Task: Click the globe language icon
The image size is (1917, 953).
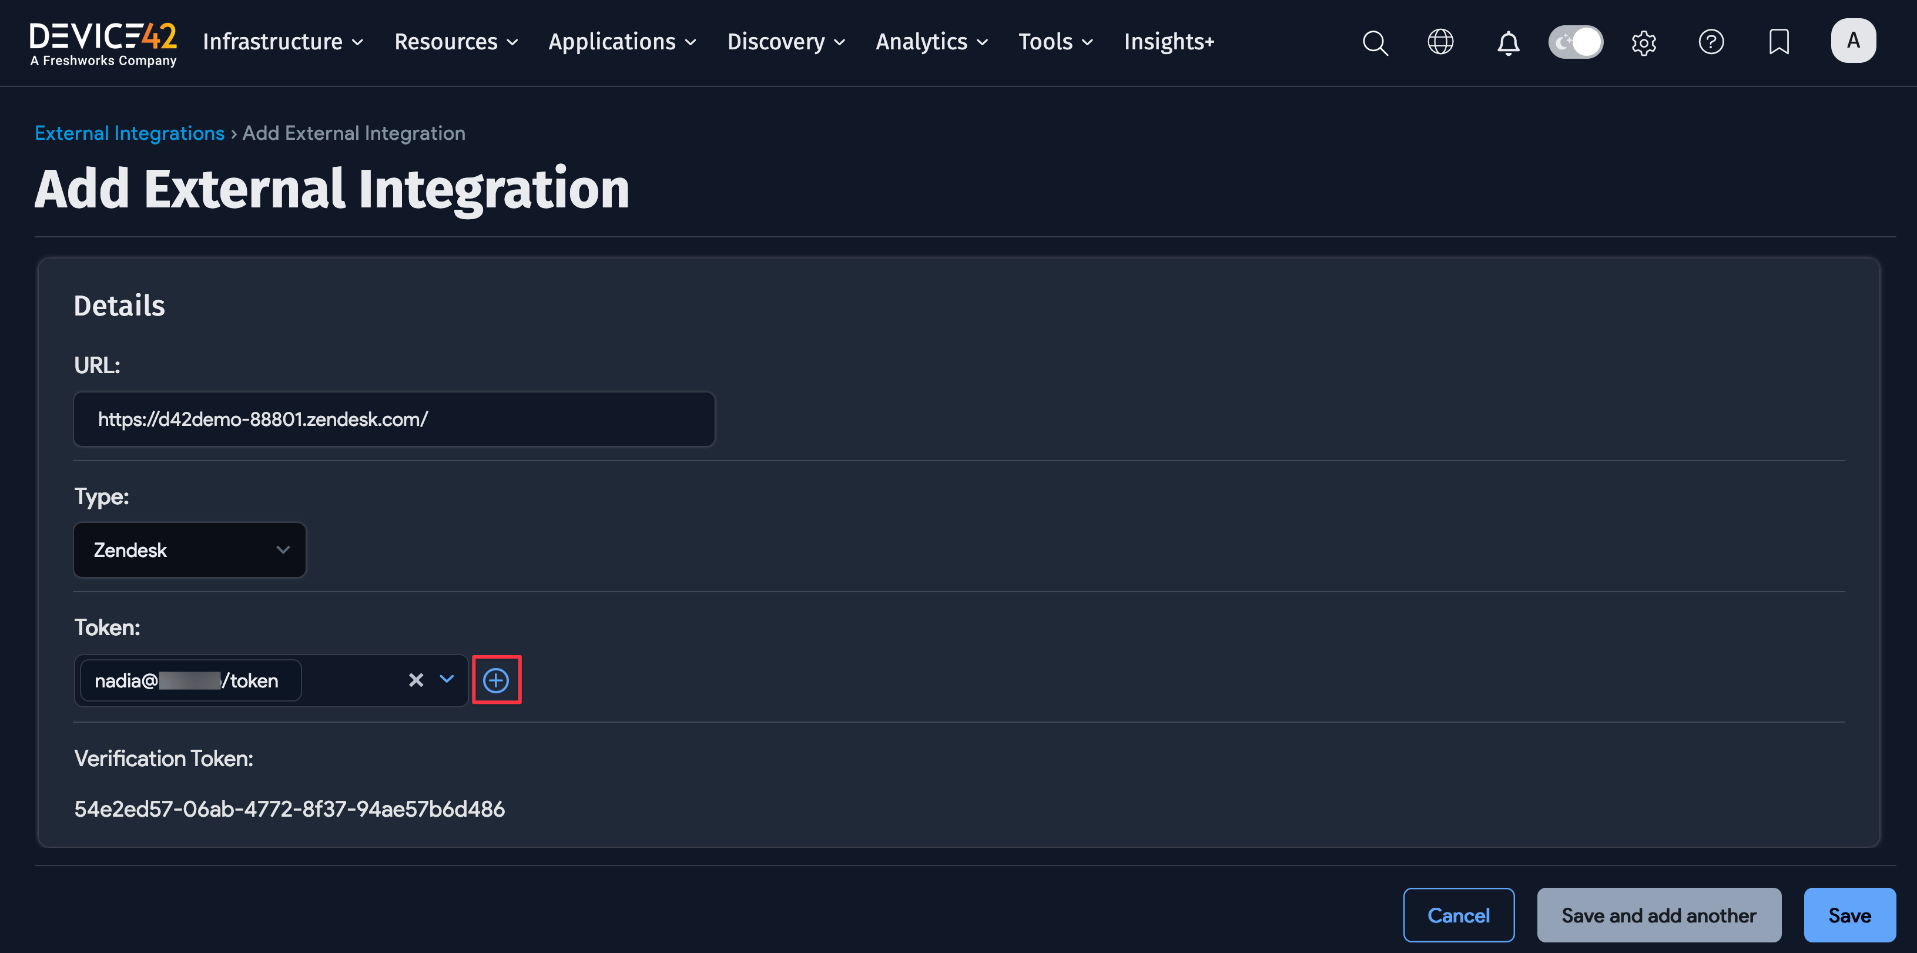Action: [1440, 42]
